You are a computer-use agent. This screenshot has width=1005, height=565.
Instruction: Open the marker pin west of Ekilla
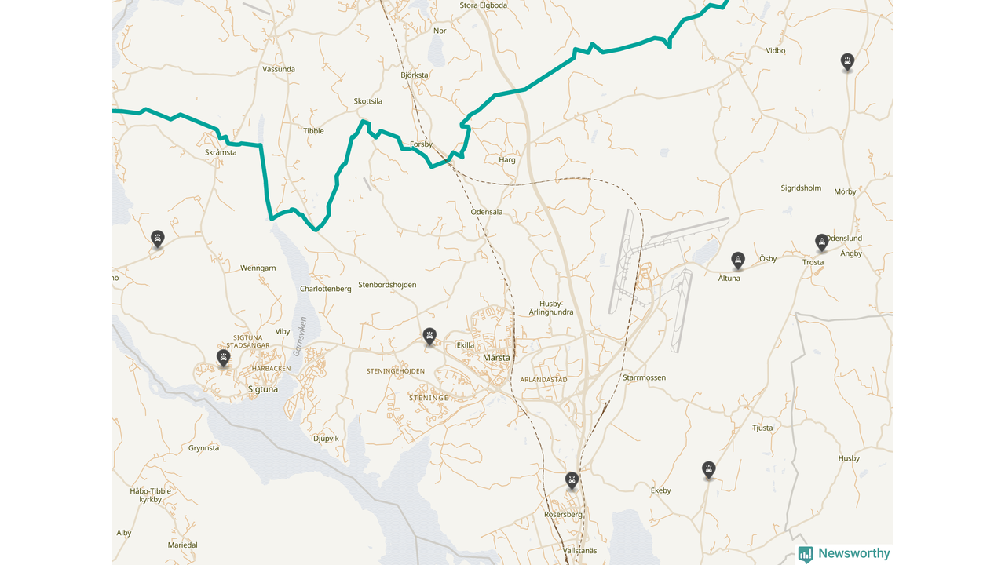tap(429, 337)
